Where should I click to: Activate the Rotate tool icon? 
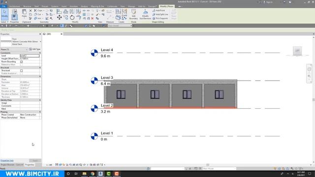[x=72, y=18]
